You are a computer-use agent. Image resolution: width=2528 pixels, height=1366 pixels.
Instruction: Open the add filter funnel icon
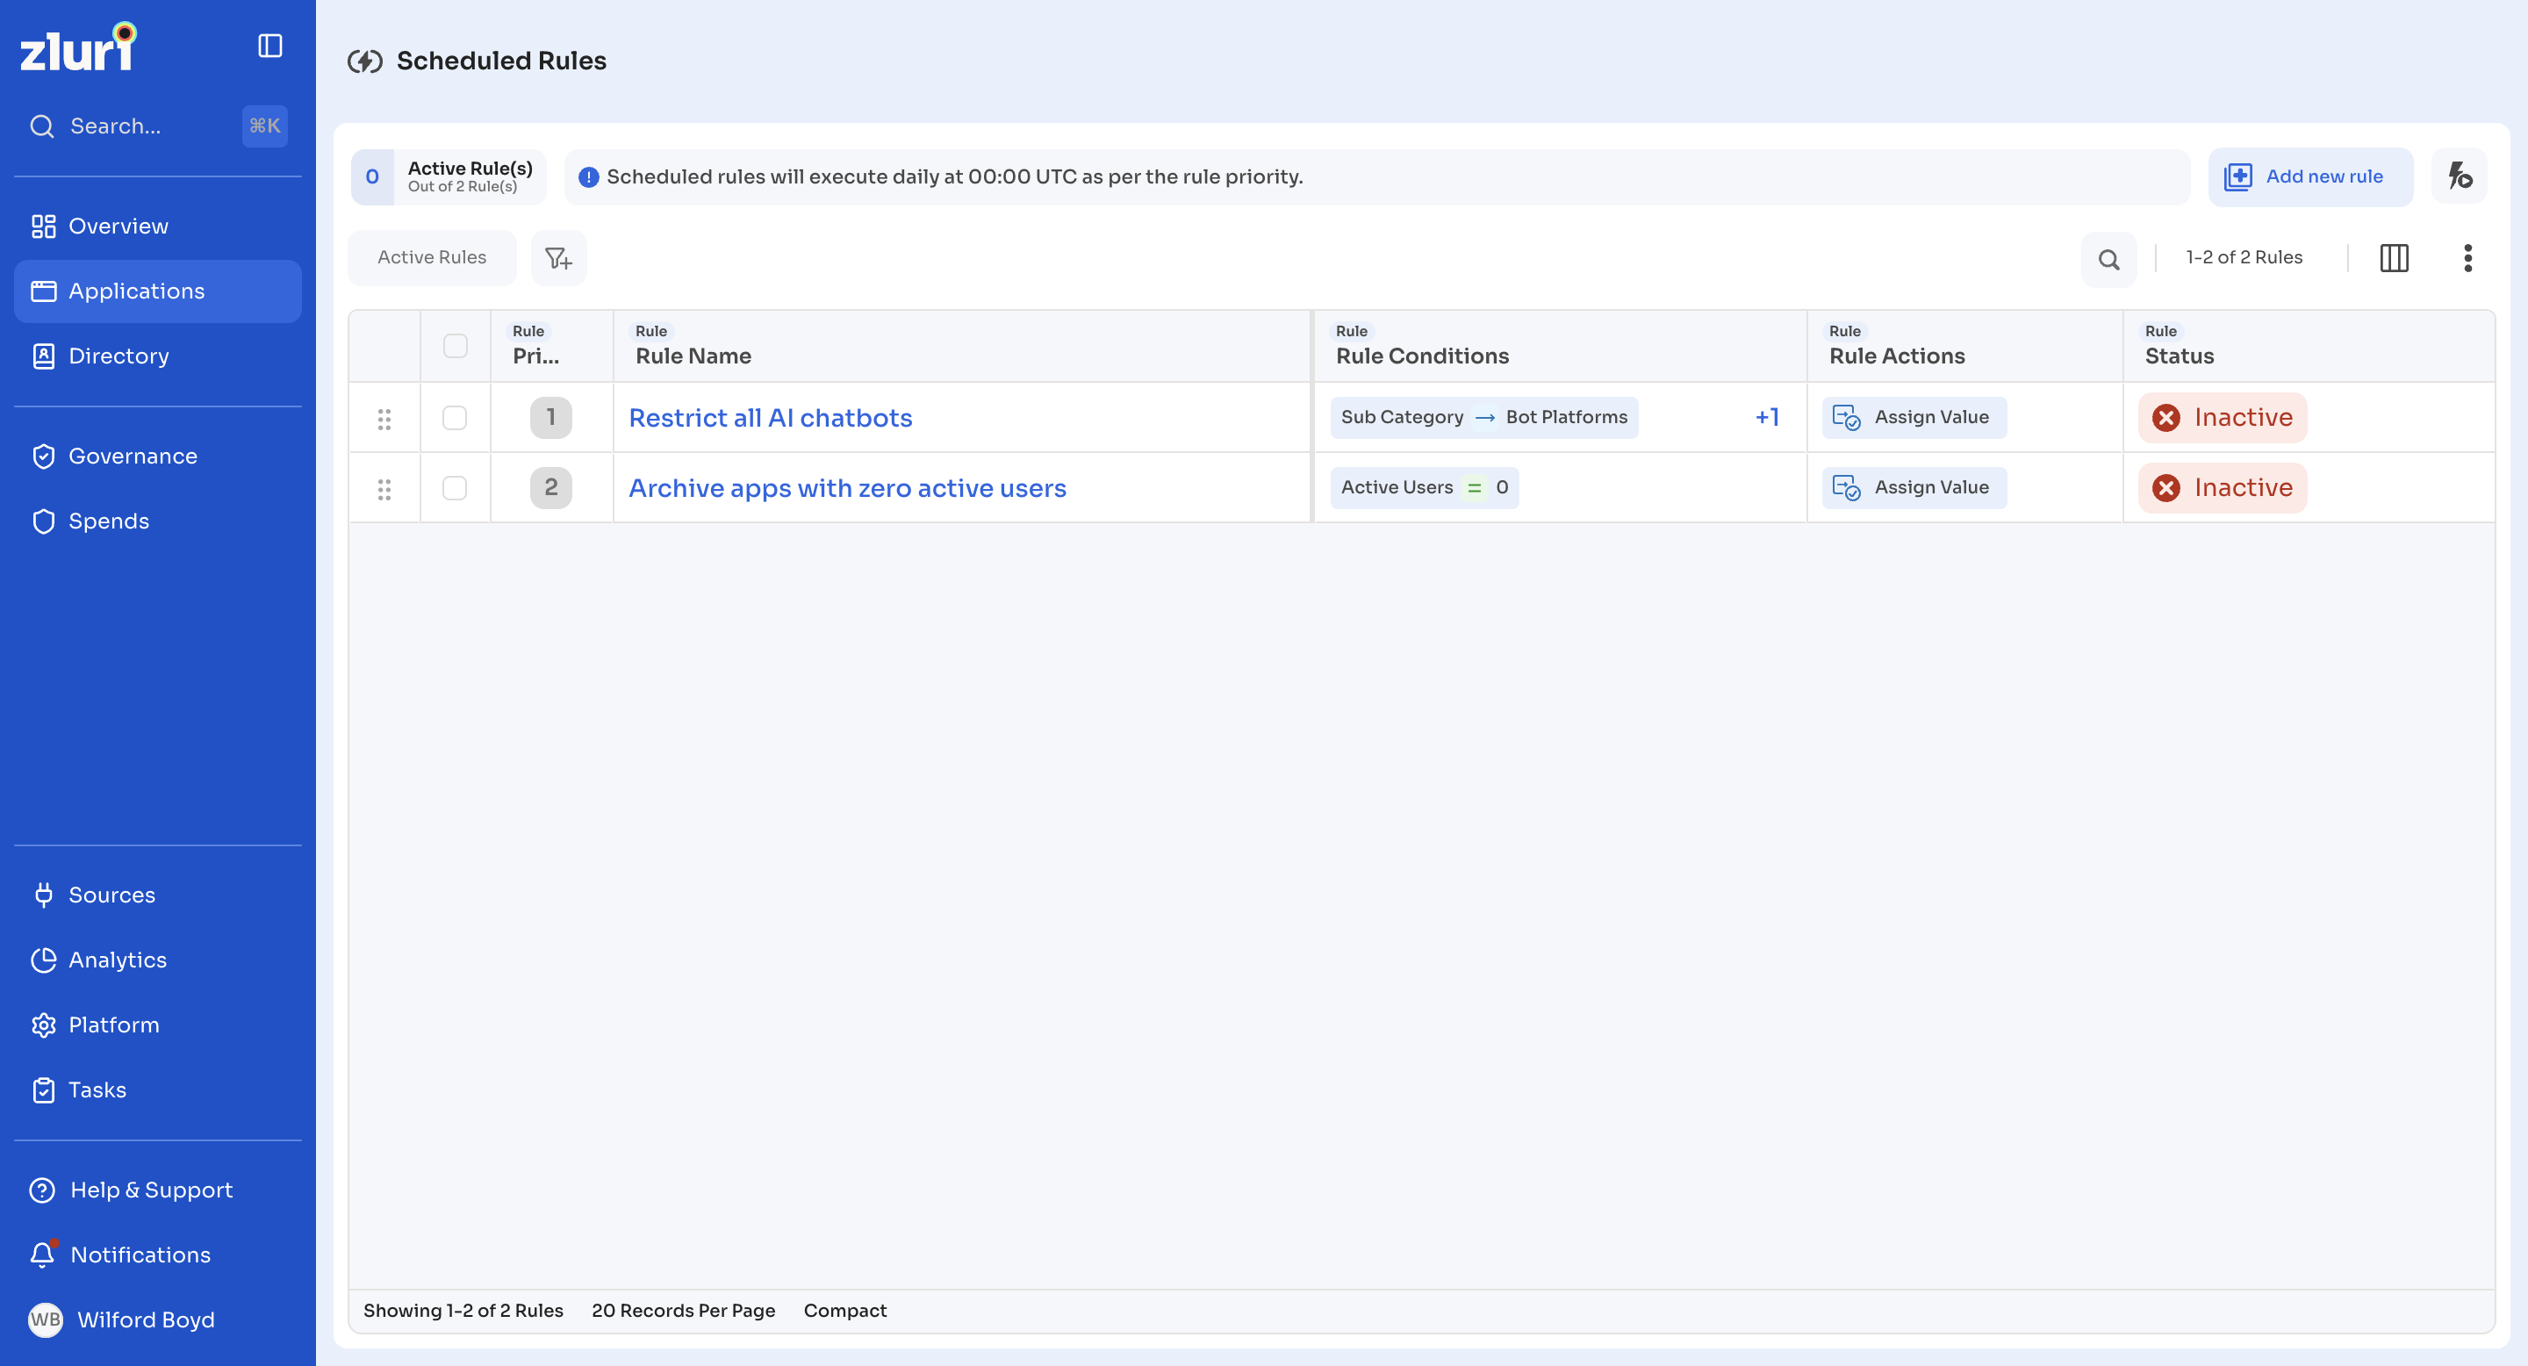click(558, 258)
